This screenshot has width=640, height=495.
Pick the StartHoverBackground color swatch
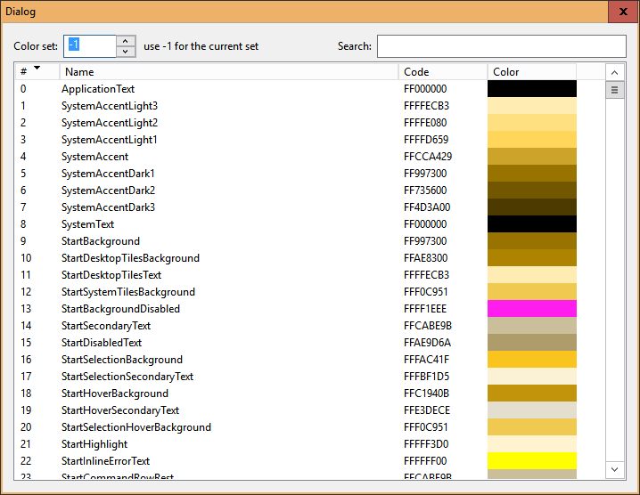click(x=532, y=394)
